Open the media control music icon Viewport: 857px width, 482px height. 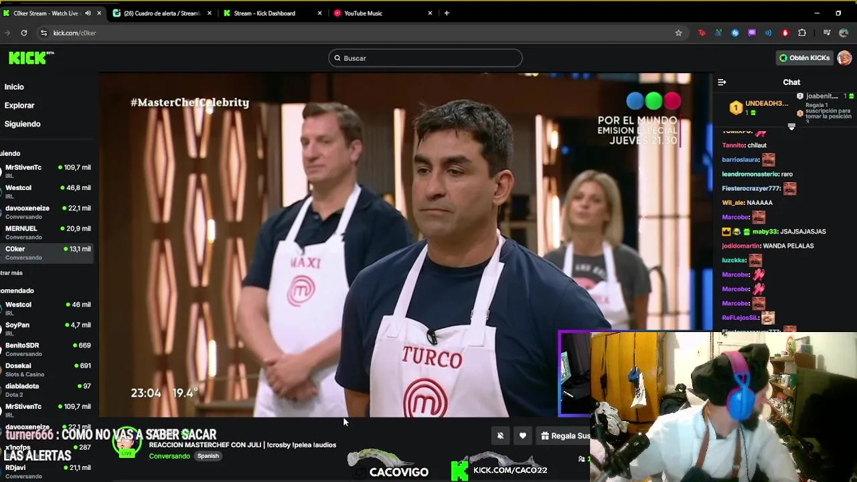click(827, 33)
